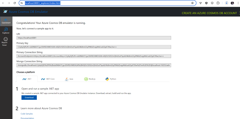This screenshot has width=240, height=119.
Task: Open the Chrome profile avatar
Action: (x=232, y=3)
